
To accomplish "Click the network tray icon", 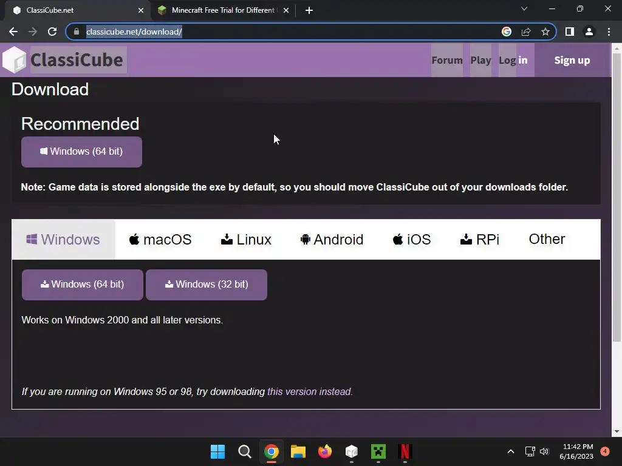I will pyautogui.click(x=530, y=451).
